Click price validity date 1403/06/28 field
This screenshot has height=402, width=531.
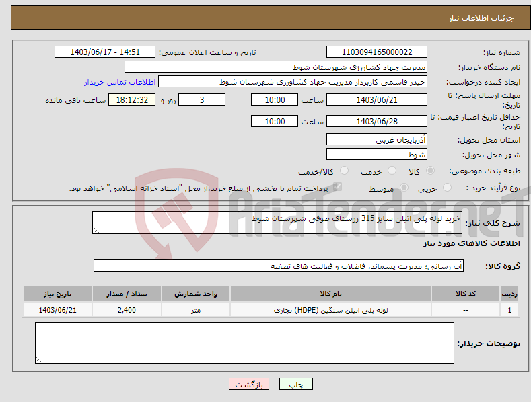[x=377, y=121]
